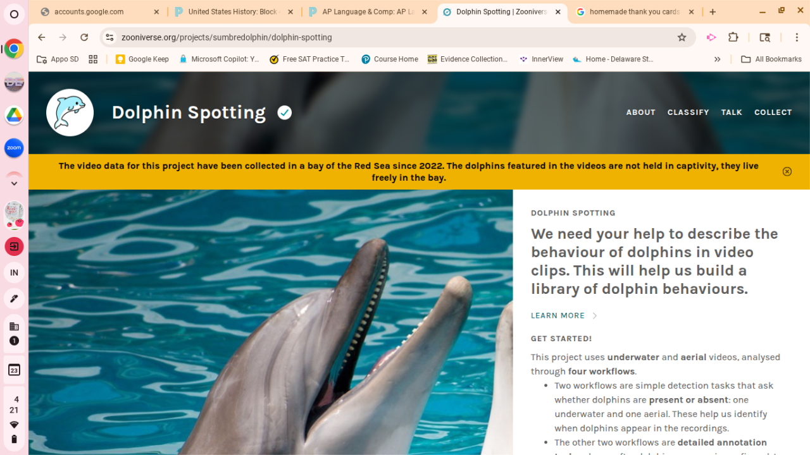Image resolution: width=810 pixels, height=455 pixels.
Task: Open the Google Keep bookmark
Action: (142, 59)
